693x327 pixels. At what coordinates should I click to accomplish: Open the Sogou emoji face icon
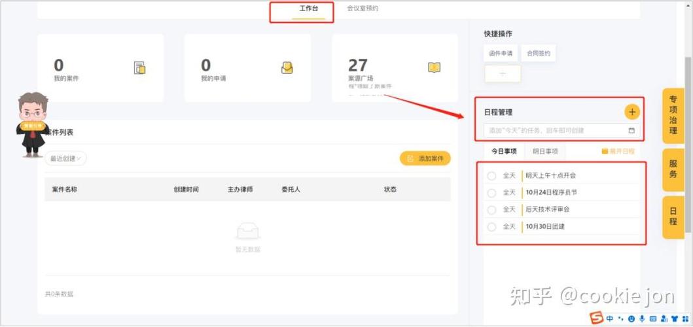click(x=631, y=318)
